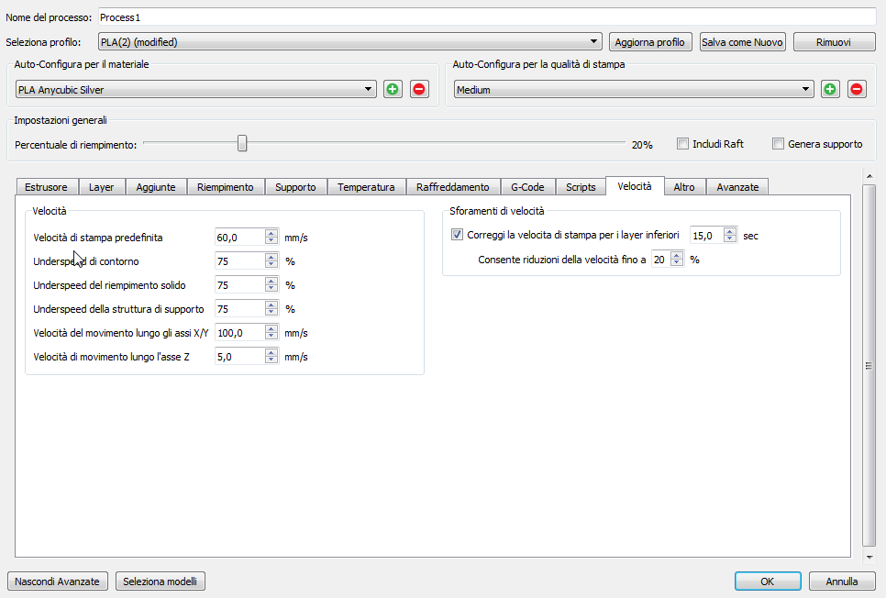Decrease speed reduction percentage with down arrow
The width and height of the screenshot is (886, 598).
pyautogui.click(x=677, y=263)
